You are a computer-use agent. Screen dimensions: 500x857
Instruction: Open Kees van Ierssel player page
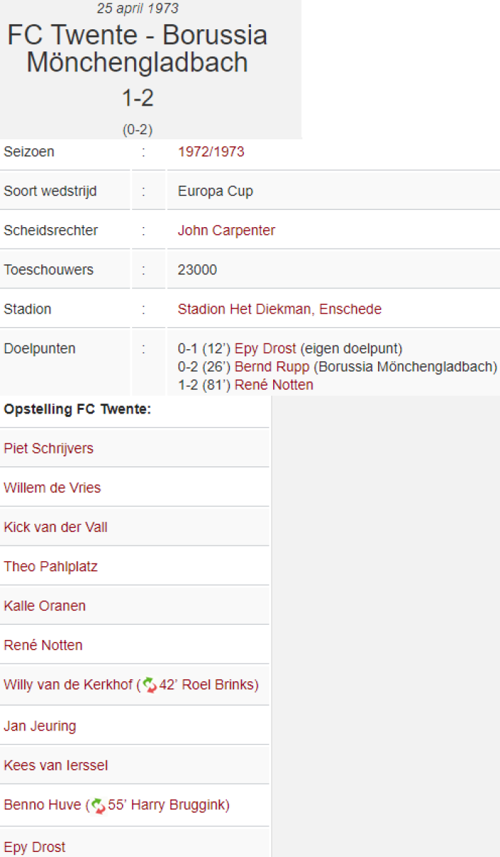point(56,766)
